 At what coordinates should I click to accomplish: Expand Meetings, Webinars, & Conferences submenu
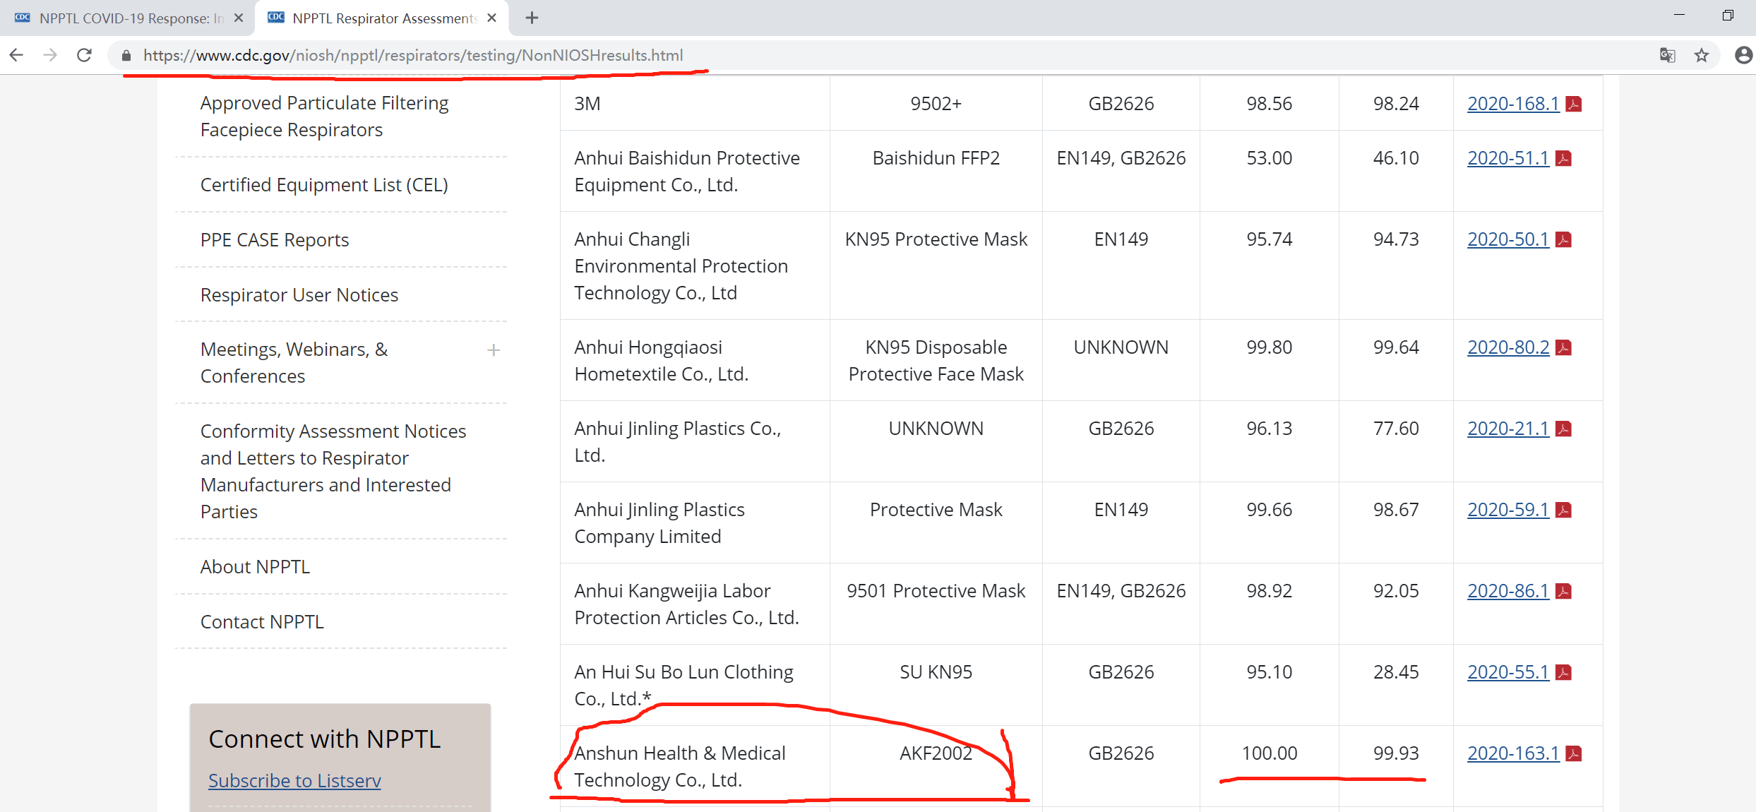pyautogui.click(x=494, y=350)
